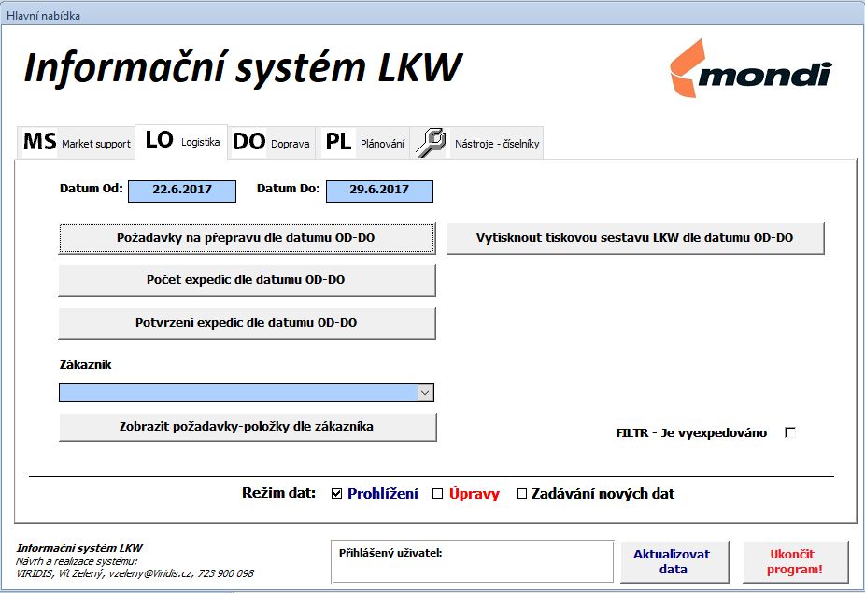Click Vytisknout tiskovou sestavu LKW button

(x=635, y=238)
